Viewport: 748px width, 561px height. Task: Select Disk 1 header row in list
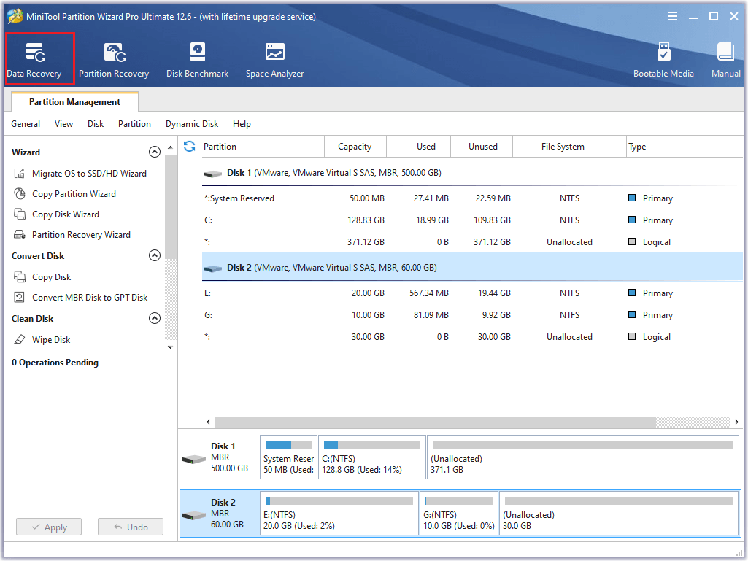(472, 173)
